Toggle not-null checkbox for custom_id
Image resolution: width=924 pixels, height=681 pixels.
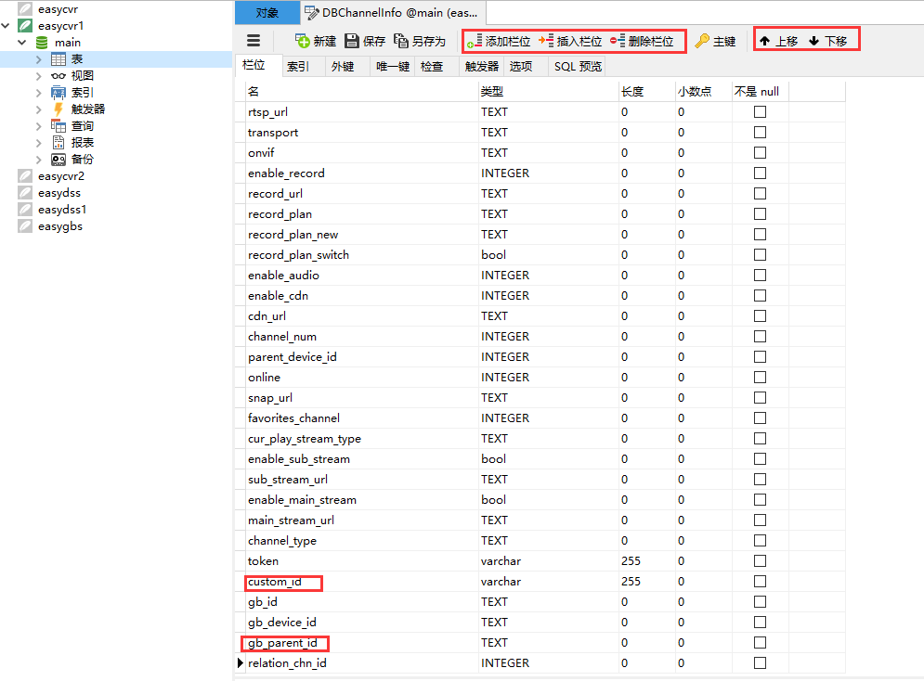[761, 582]
